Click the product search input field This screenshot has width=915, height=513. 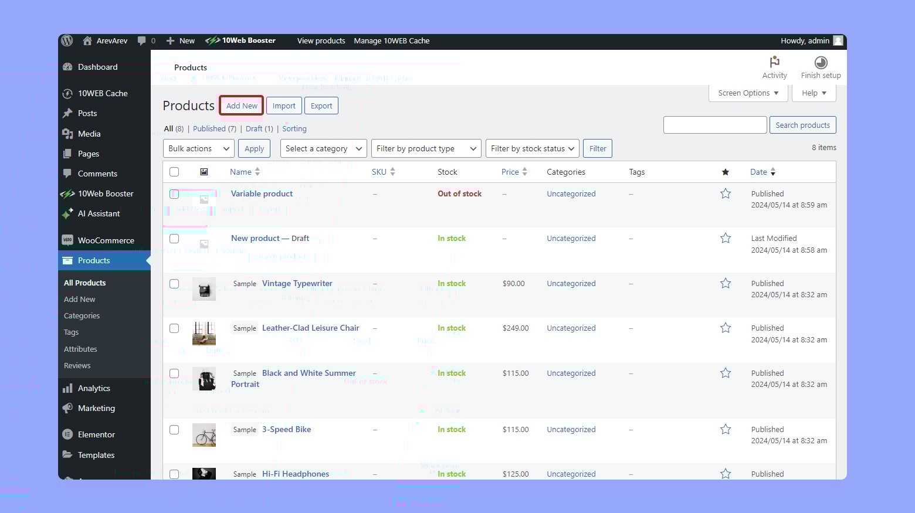714,125
